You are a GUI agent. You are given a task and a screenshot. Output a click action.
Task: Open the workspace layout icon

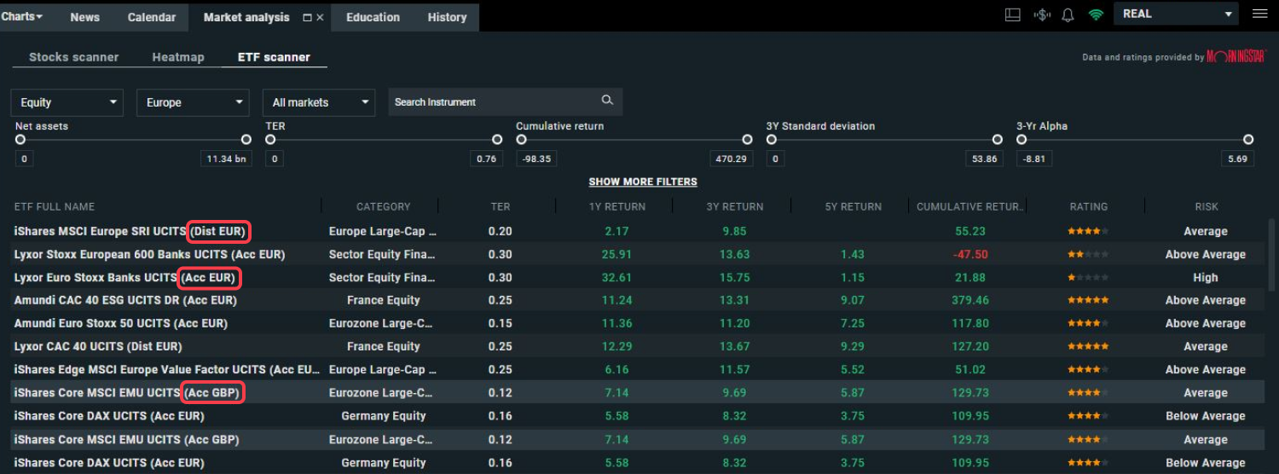(1013, 14)
